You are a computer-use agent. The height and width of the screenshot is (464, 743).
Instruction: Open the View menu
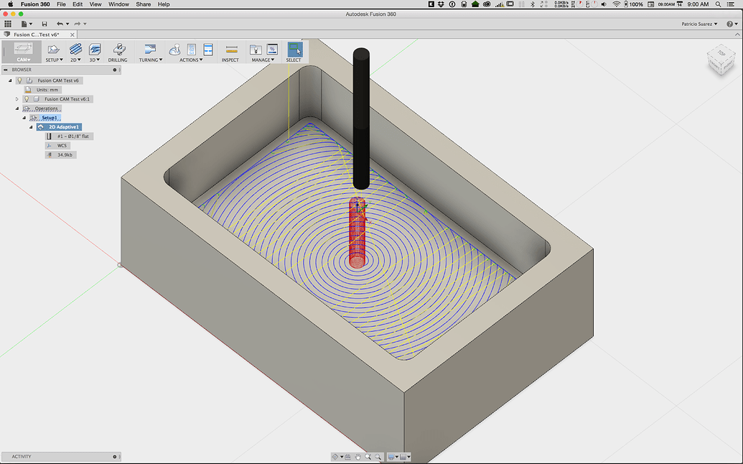click(95, 4)
